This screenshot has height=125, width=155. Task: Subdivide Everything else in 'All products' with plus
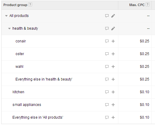tap(113, 117)
